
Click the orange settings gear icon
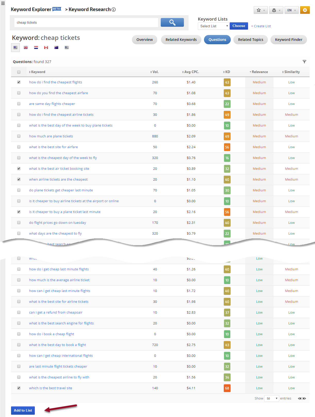point(305,10)
